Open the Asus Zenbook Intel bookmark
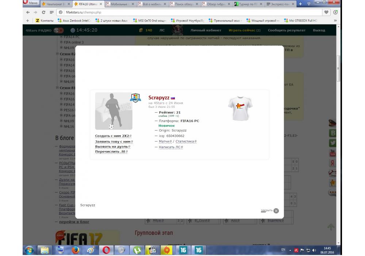 pos(74,20)
